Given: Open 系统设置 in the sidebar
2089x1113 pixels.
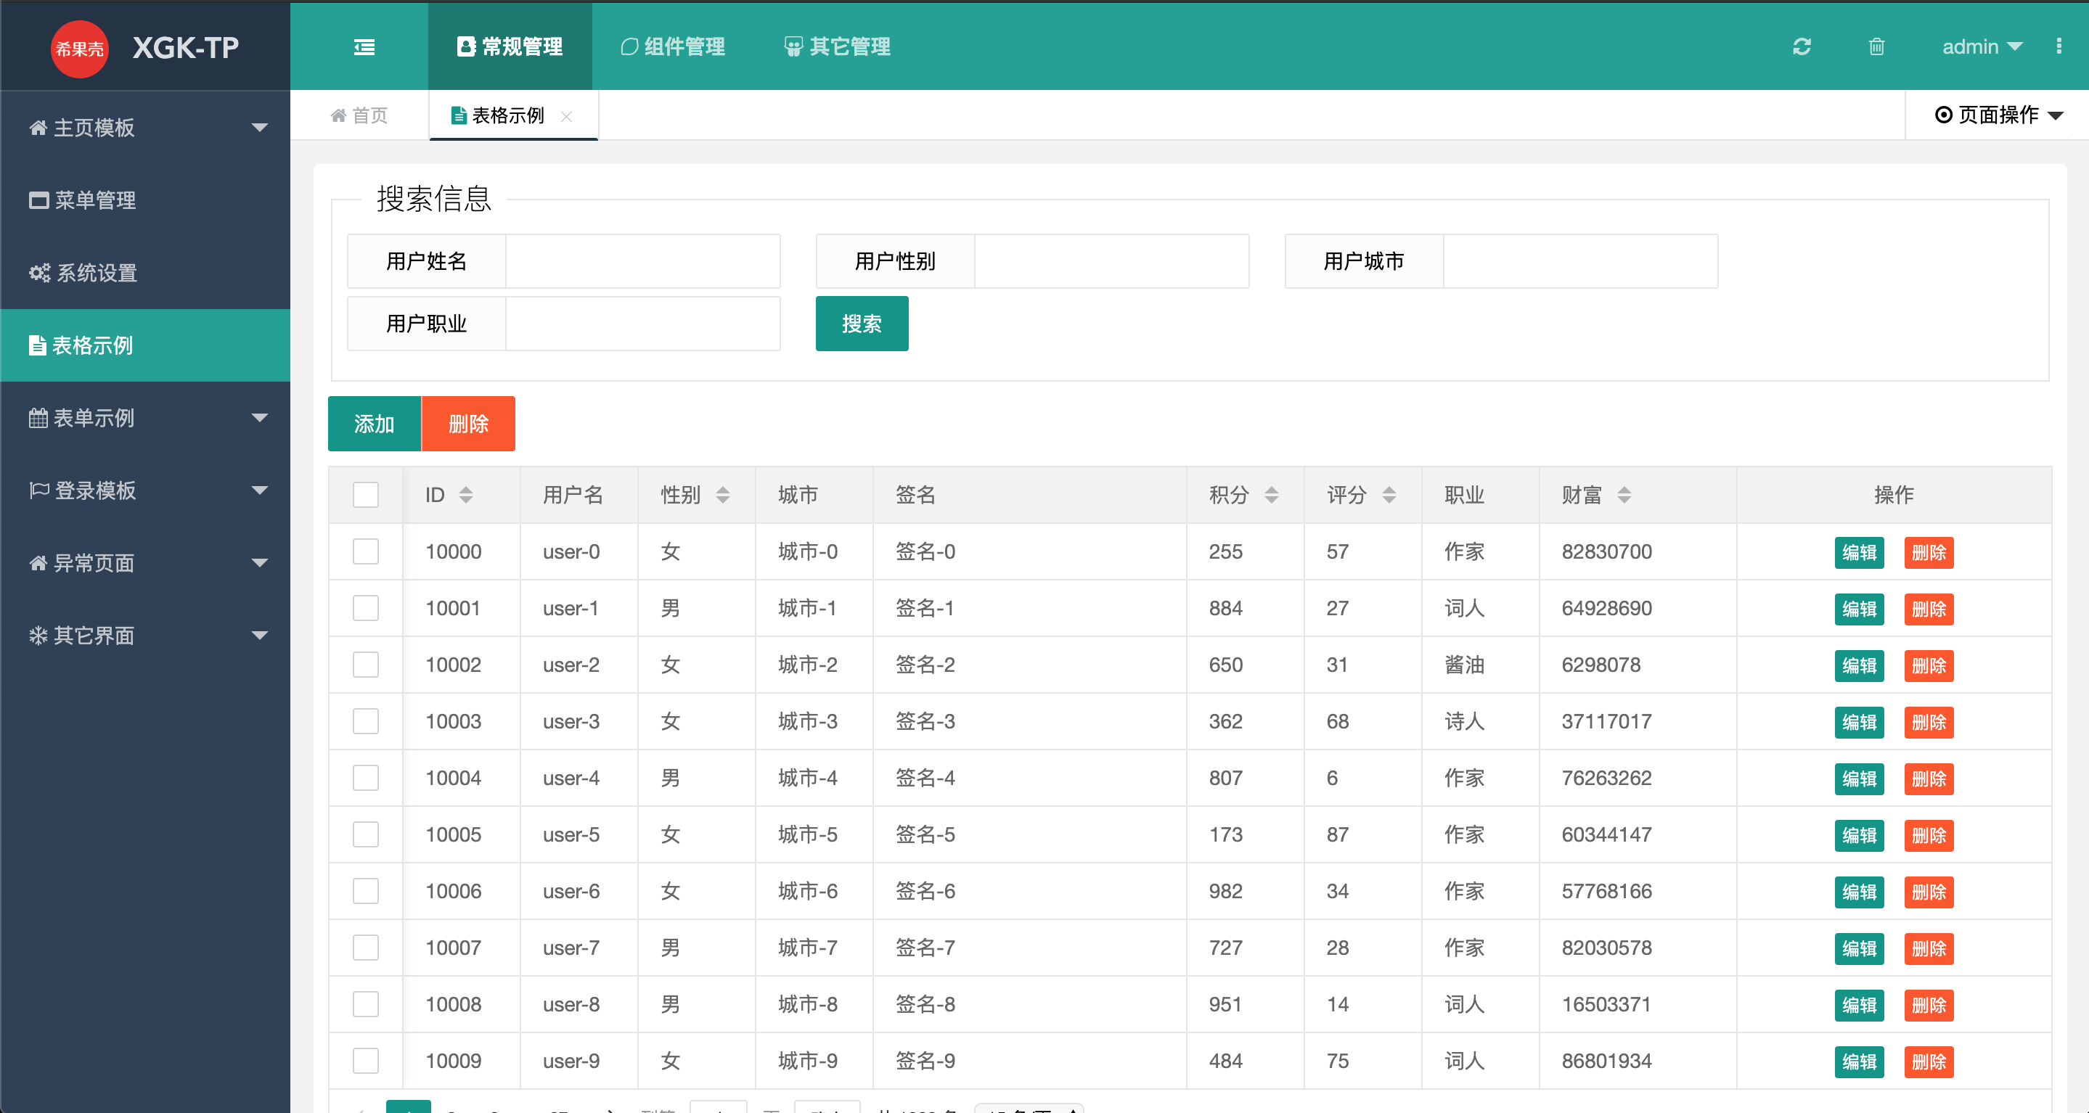Looking at the screenshot, I should tap(96, 274).
